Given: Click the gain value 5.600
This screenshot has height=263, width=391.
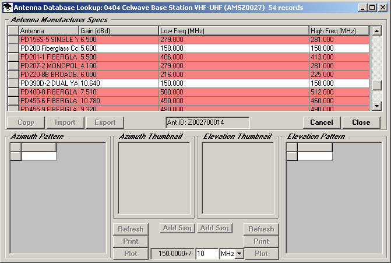Looking at the screenshot, I should (88, 48).
